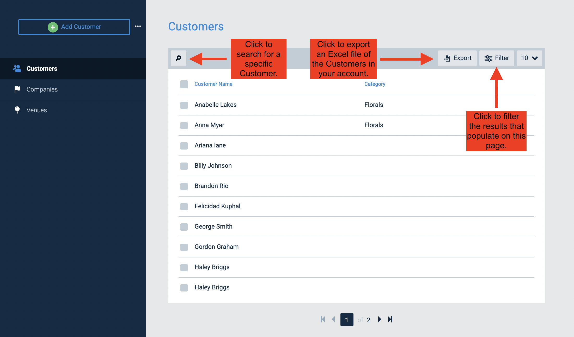Screen dimensions: 574x337
Task: Check the Brandon Rio row checkbox
Action: coord(184,186)
